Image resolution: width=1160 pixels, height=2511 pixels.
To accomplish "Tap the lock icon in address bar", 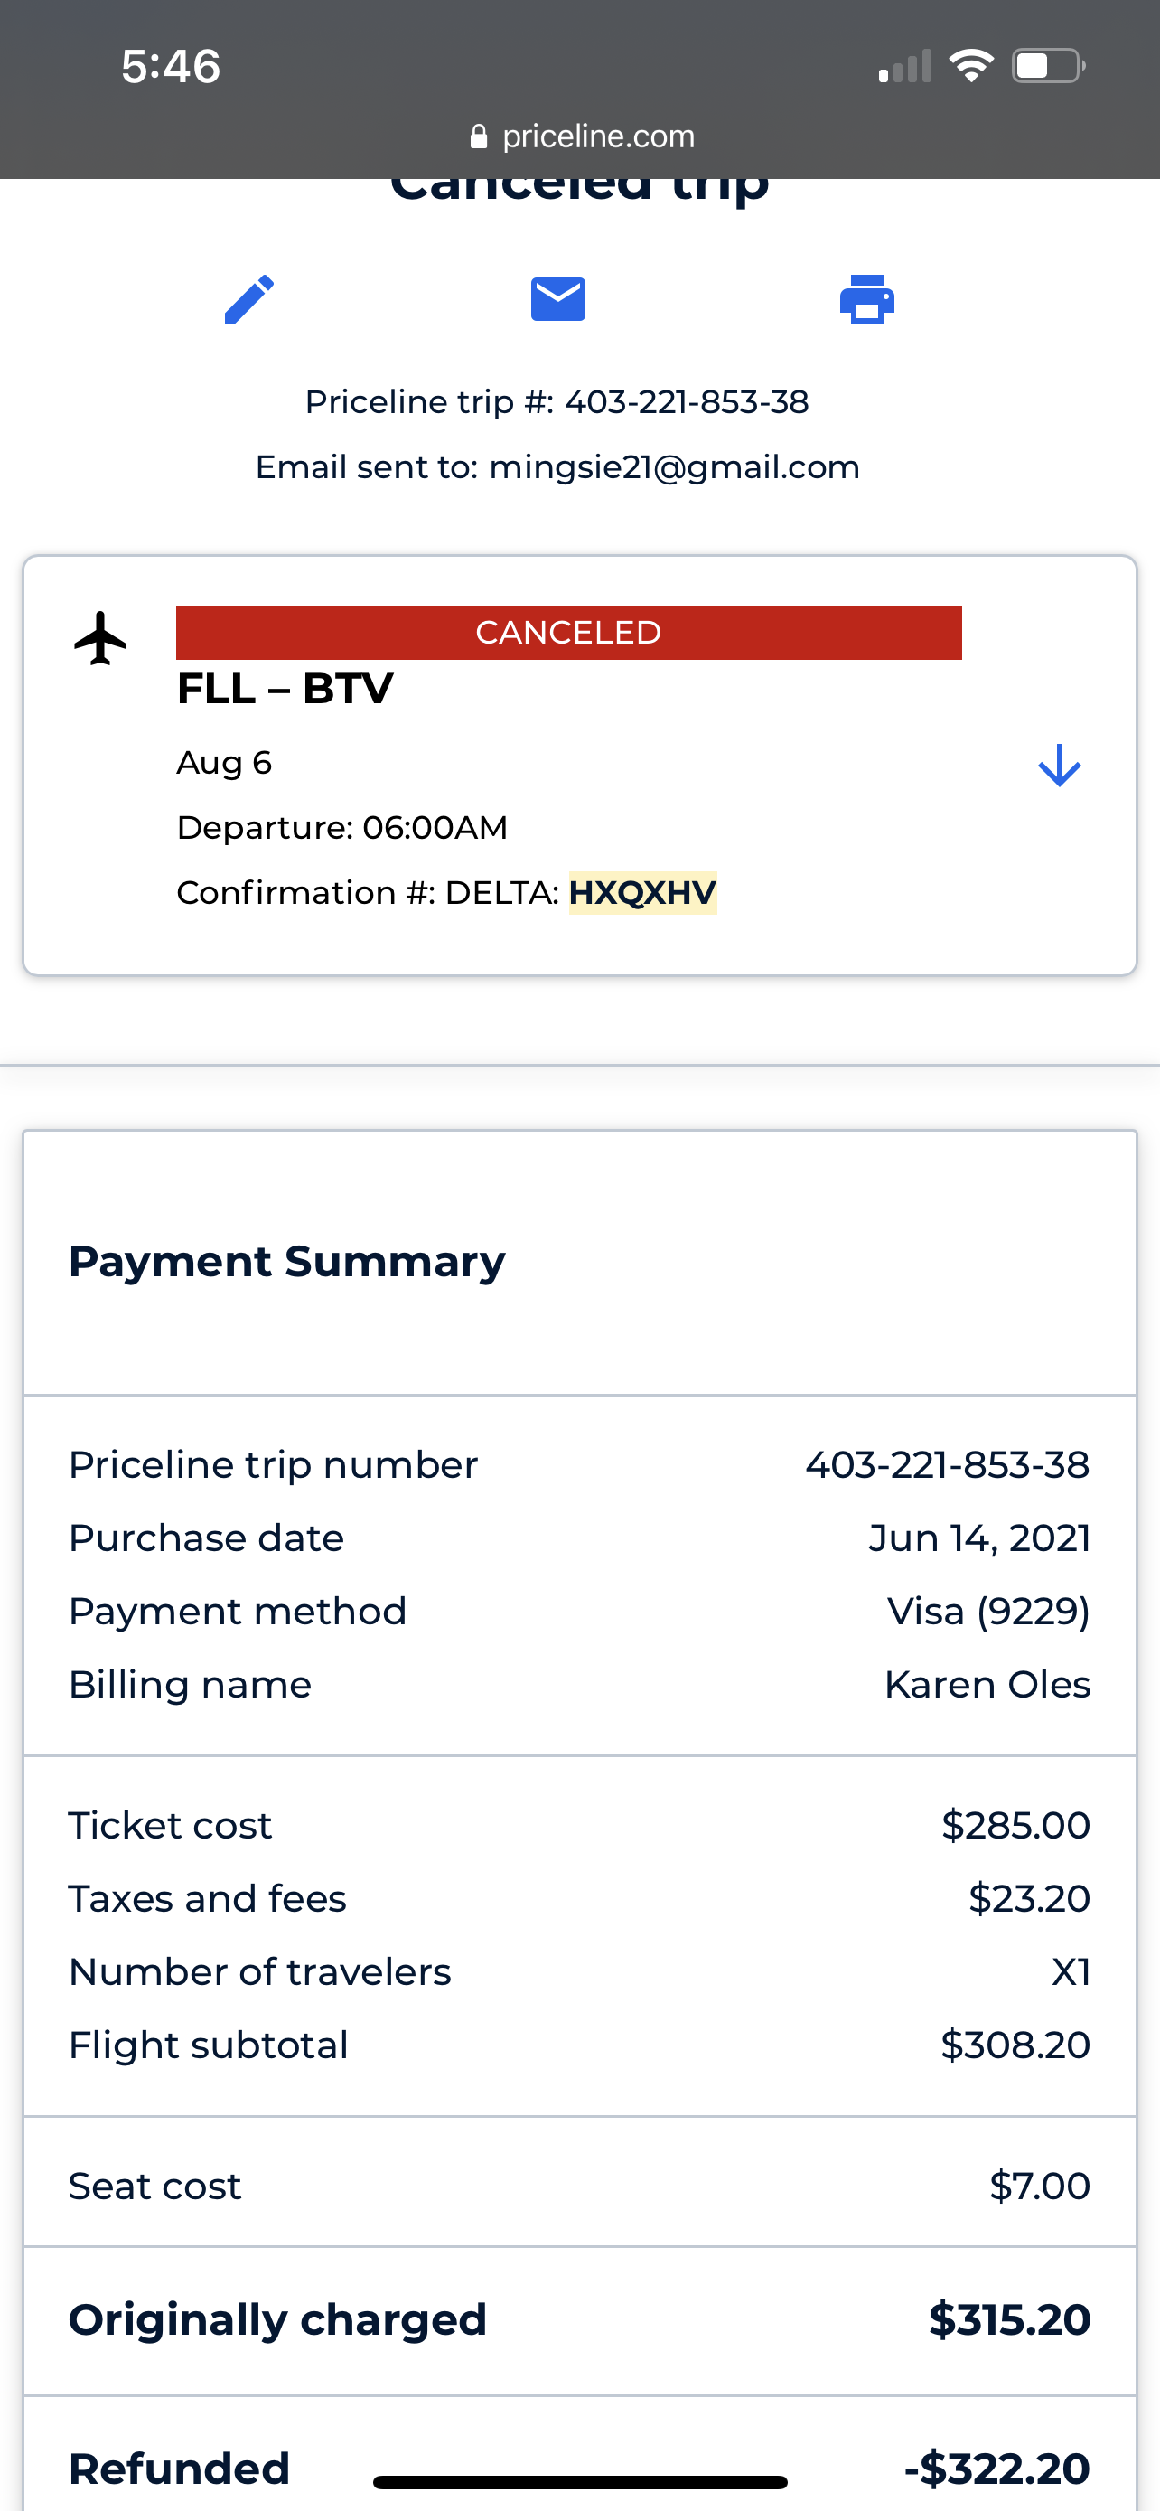I will coord(478,136).
